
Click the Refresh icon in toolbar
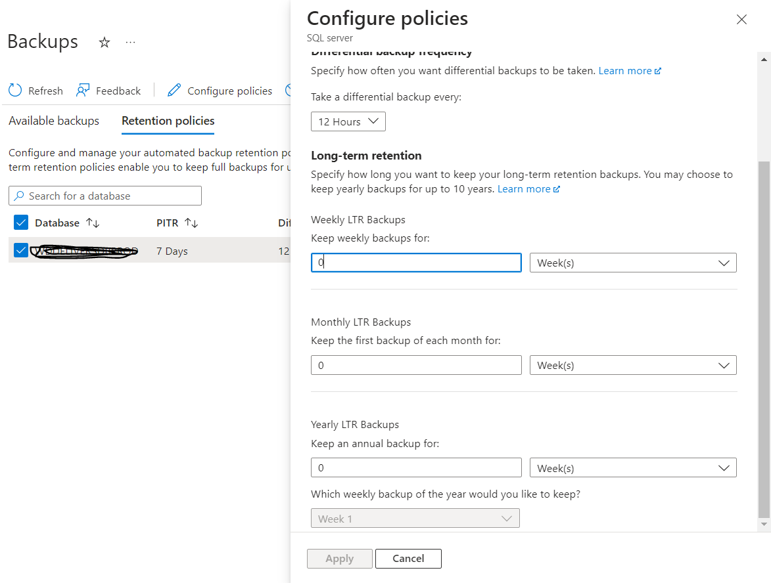(15, 91)
